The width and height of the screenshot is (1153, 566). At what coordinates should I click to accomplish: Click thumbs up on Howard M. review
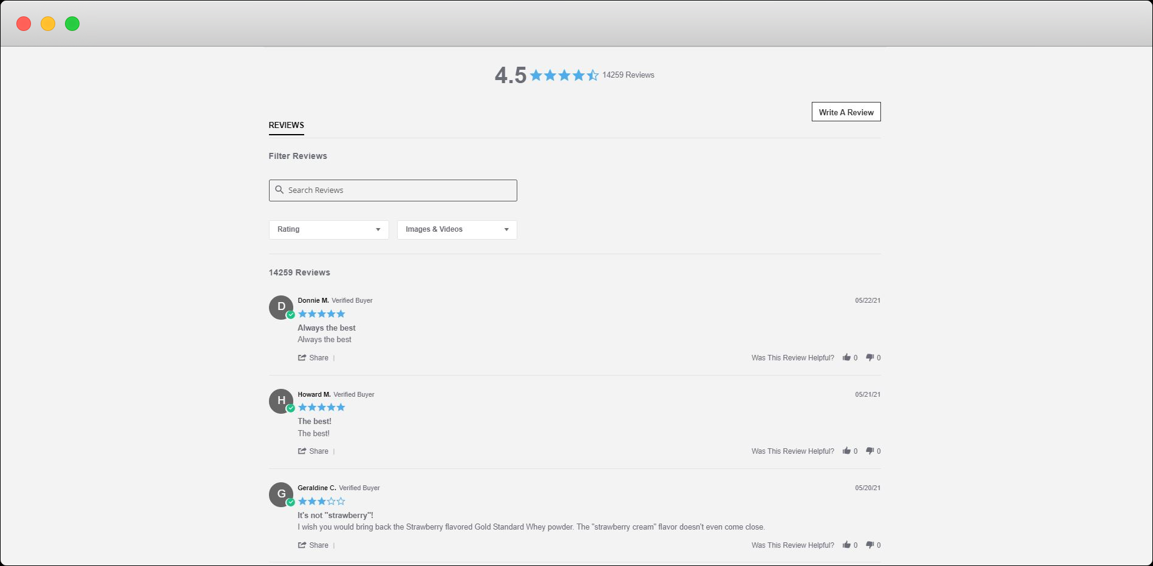[846, 451]
